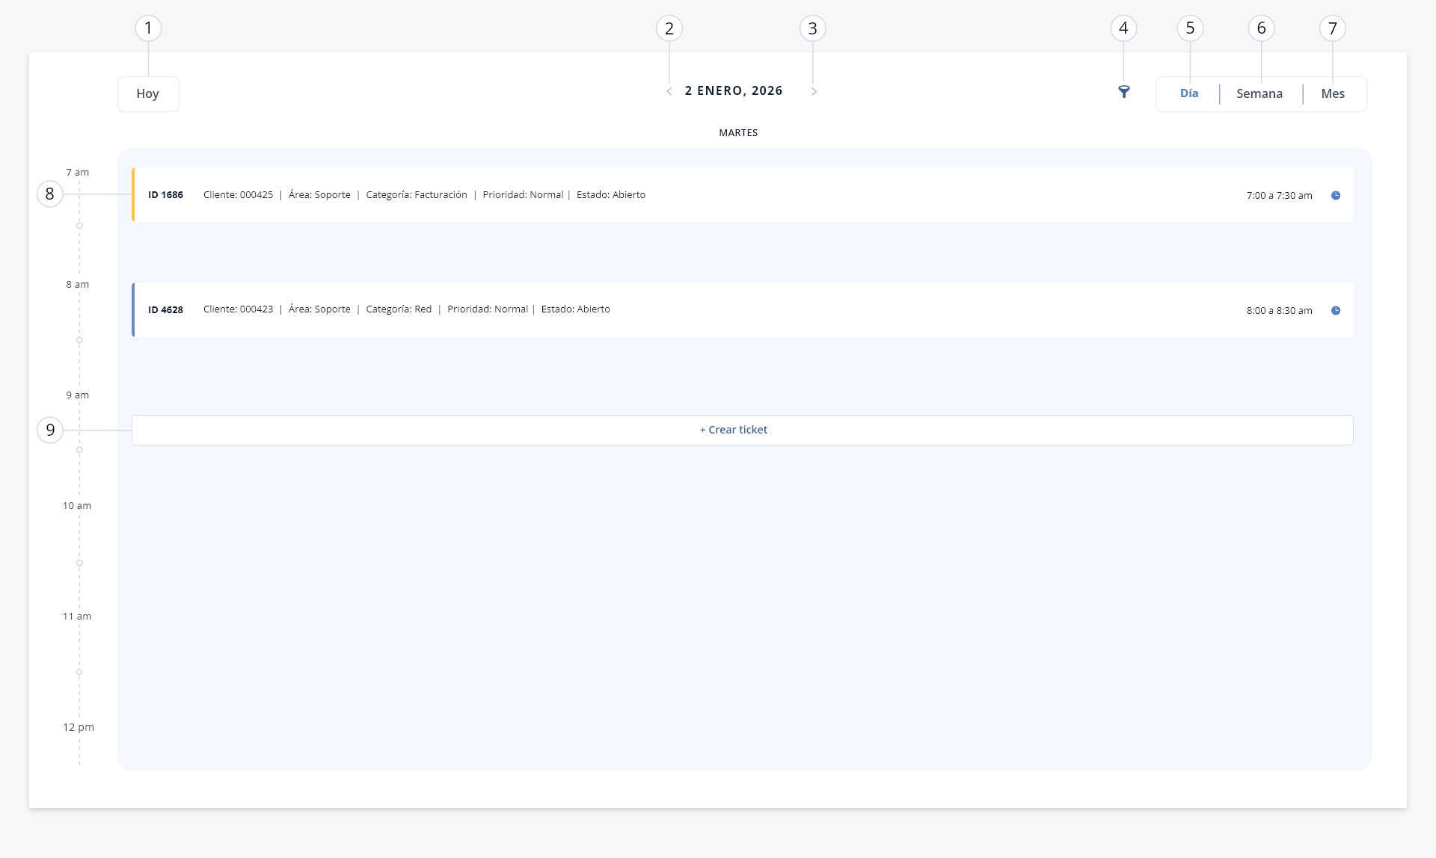Open ticket ID 1686
This screenshot has width=1436, height=858.
click(743, 194)
